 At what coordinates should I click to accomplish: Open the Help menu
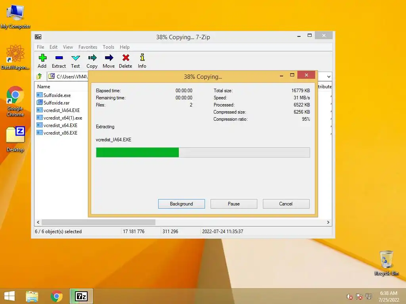click(124, 47)
